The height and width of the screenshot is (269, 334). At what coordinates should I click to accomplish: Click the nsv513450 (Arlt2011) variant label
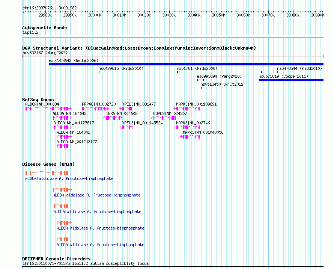[223, 84]
